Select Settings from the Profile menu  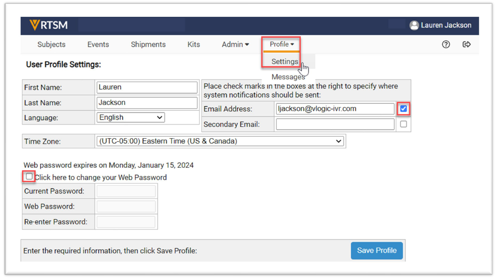[x=284, y=62]
